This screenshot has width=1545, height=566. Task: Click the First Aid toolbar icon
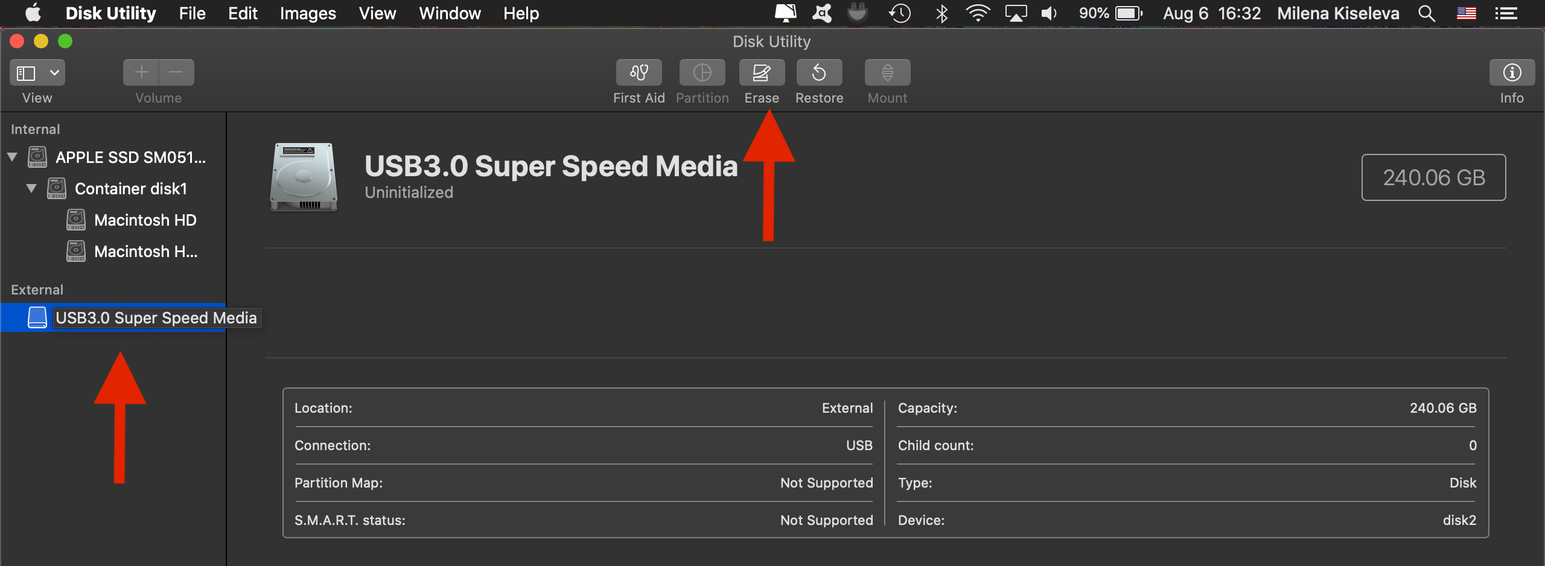coord(639,72)
